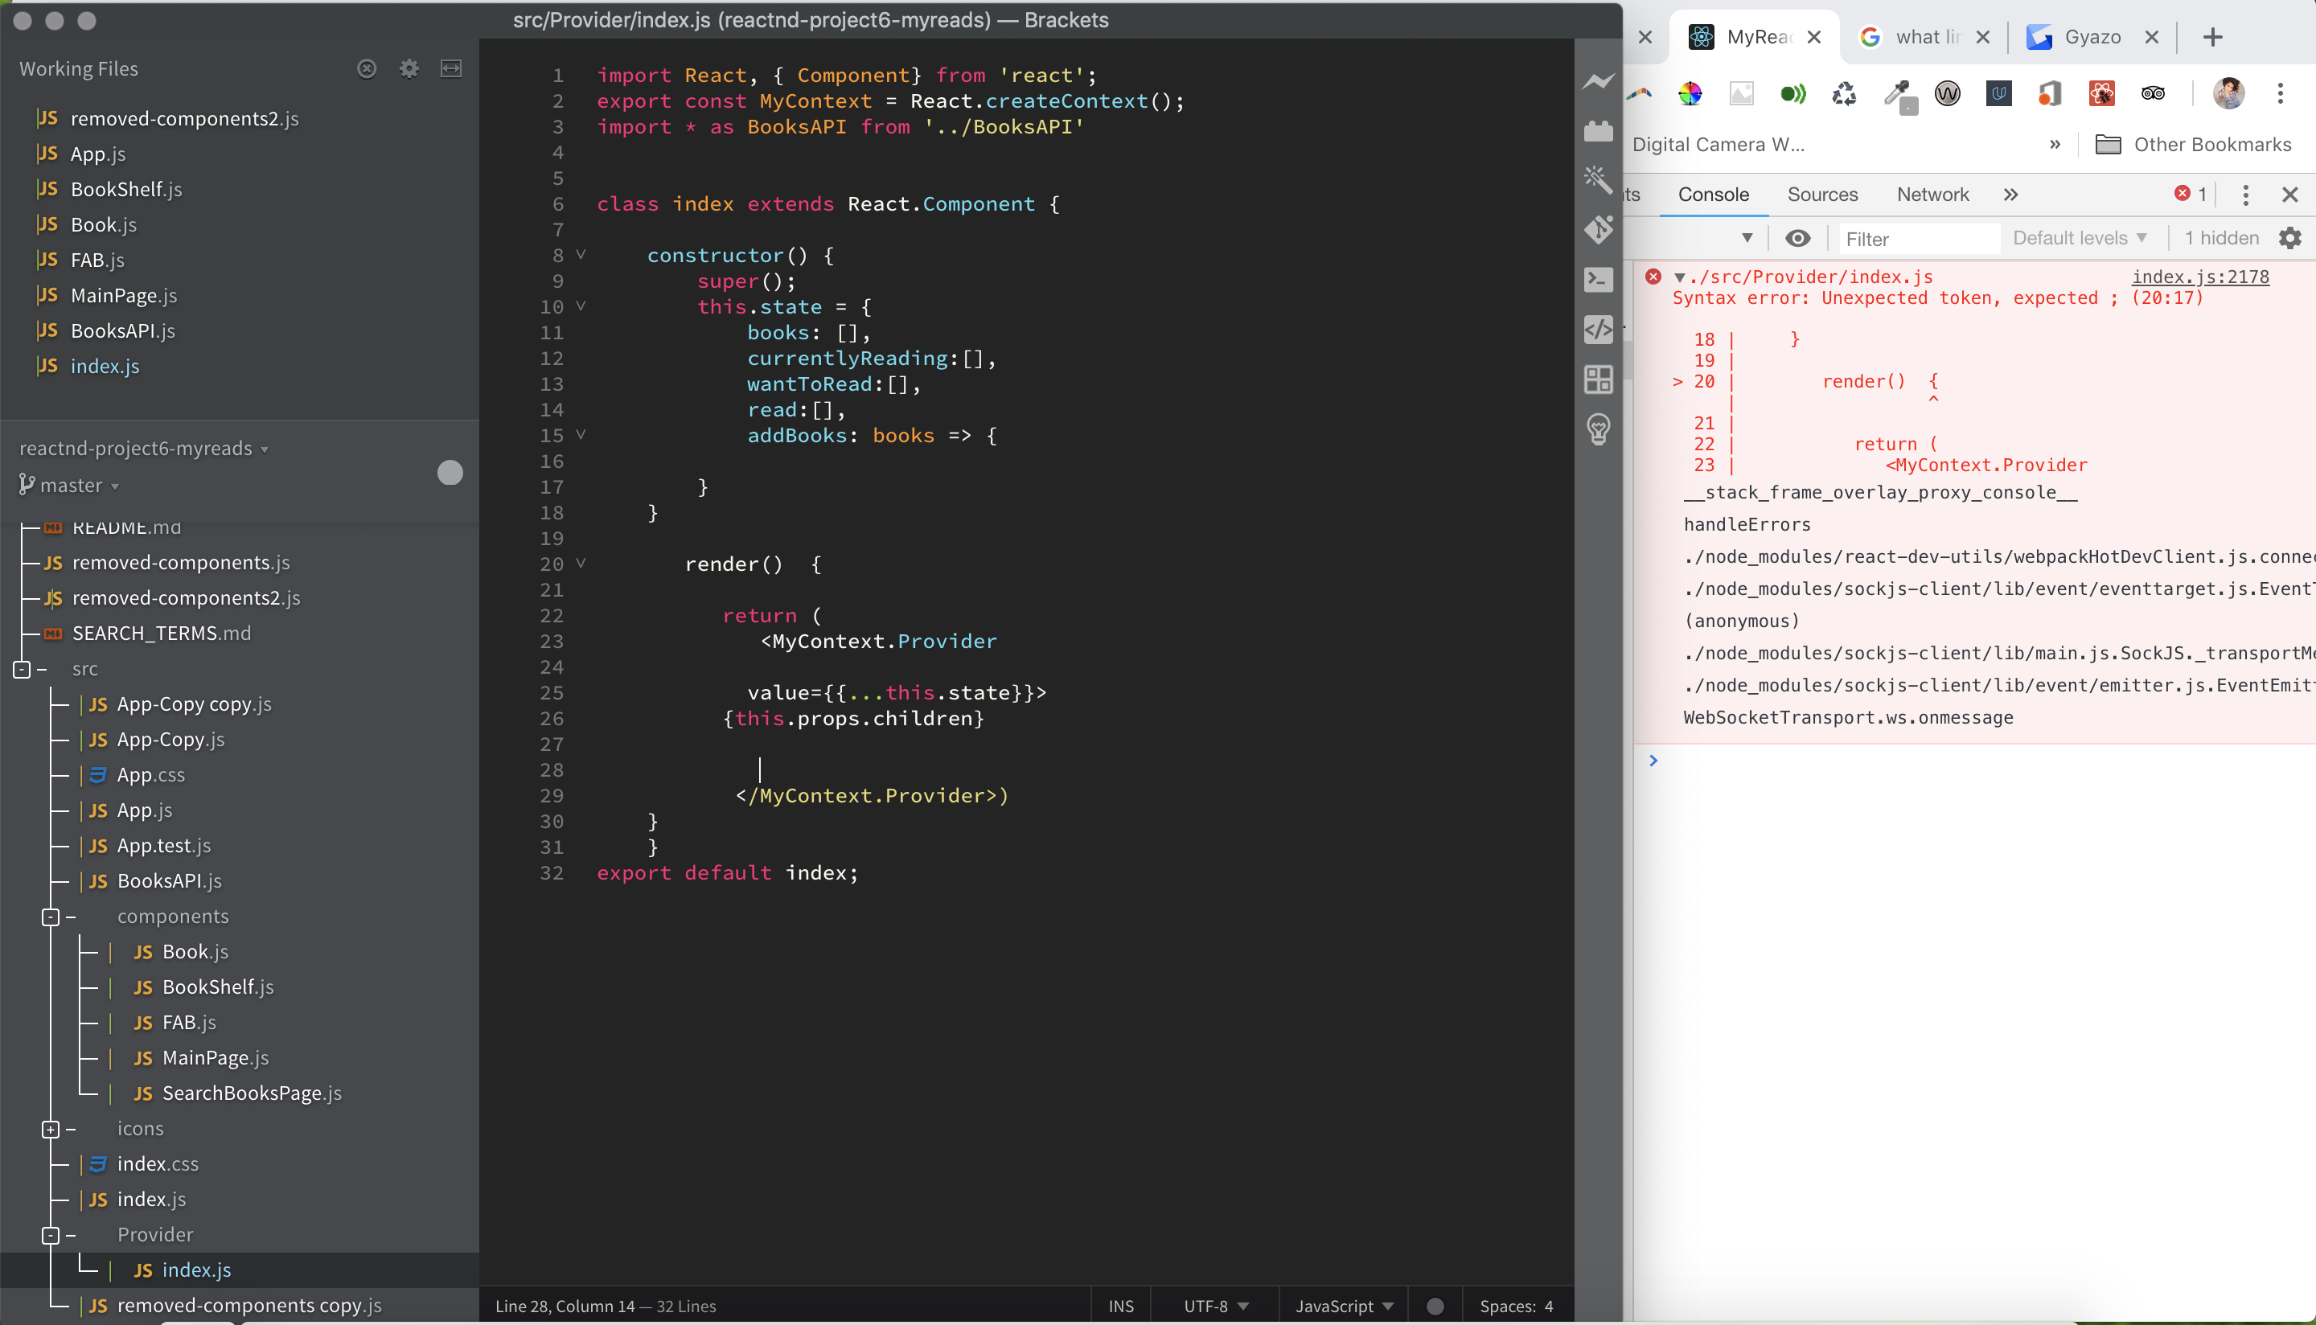Image resolution: width=2316 pixels, height=1325 pixels.
Task: Open the index.js:2178 source link
Action: point(2199,277)
